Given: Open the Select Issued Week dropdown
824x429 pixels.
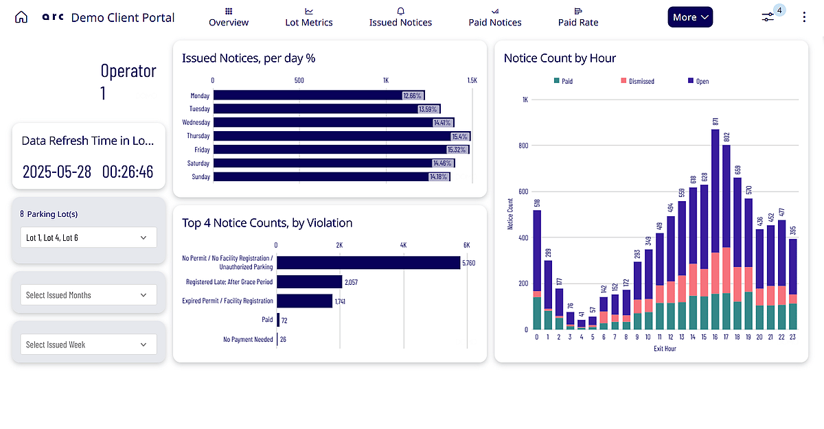Looking at the screenshot, I should pos(89,345).
